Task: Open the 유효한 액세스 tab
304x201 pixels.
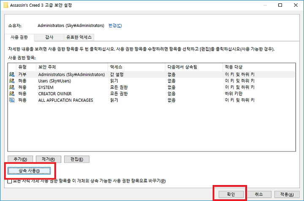Action: [79, 37]
